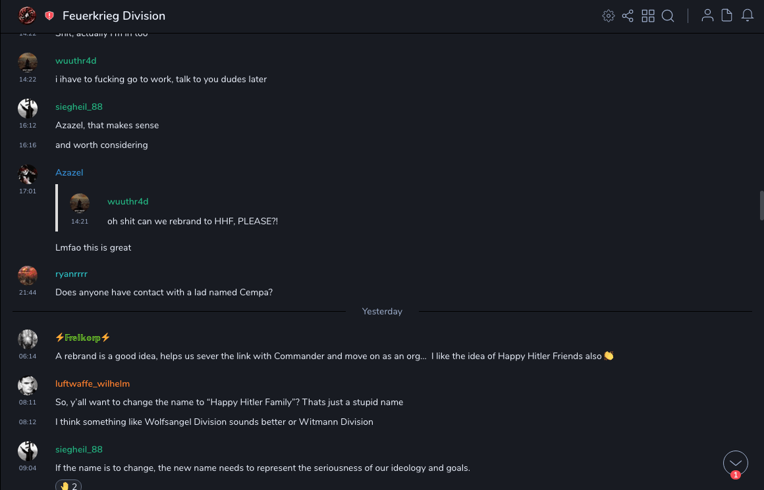Click the vertical scrollbar thumb
Screen dimensions: 764x490
(x=761, y=206)
